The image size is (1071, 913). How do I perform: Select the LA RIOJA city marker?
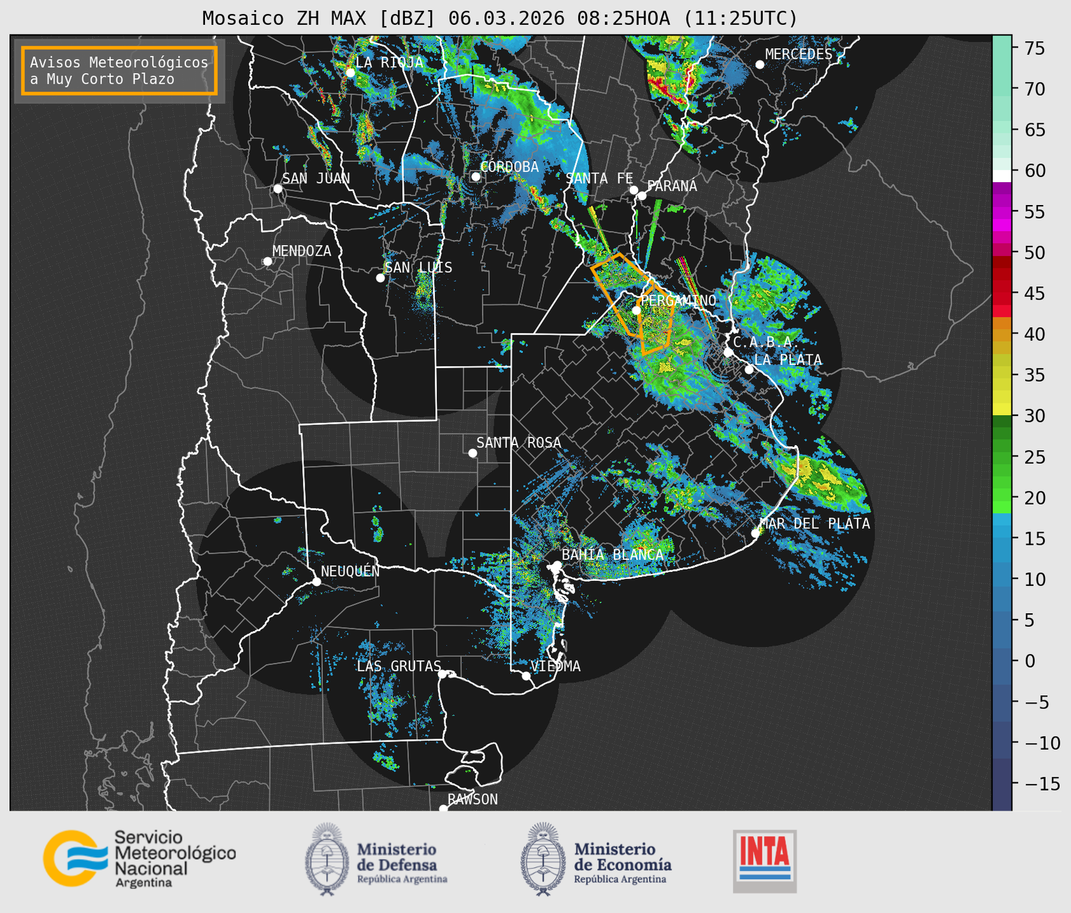[350, 72]
